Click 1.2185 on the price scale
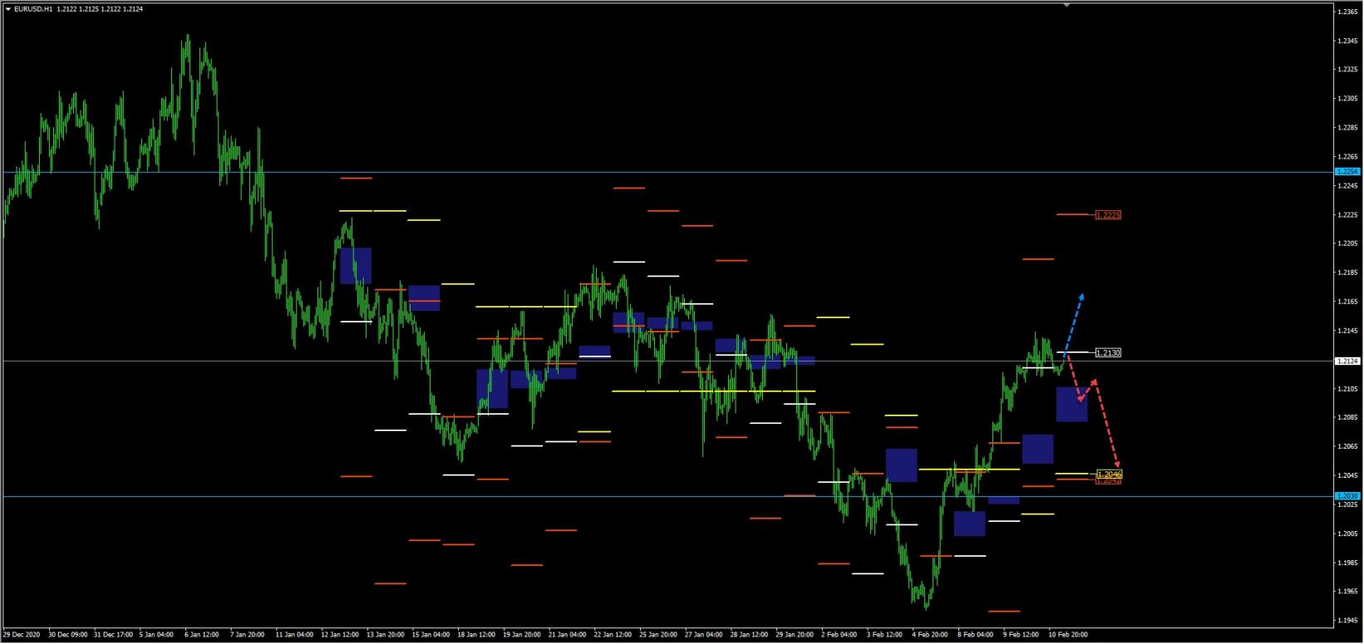Screen dimensions: 1364x644 coord(1347,273)
